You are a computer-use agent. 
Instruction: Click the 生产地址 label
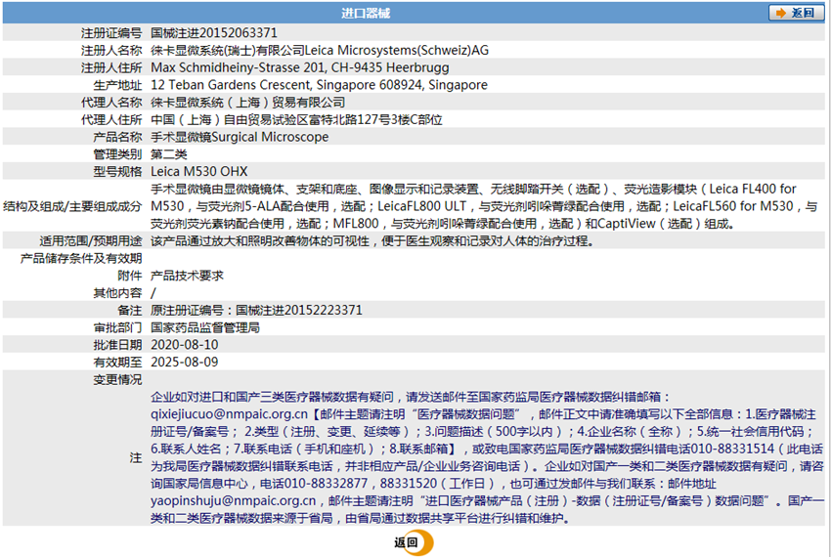point(117,85)
